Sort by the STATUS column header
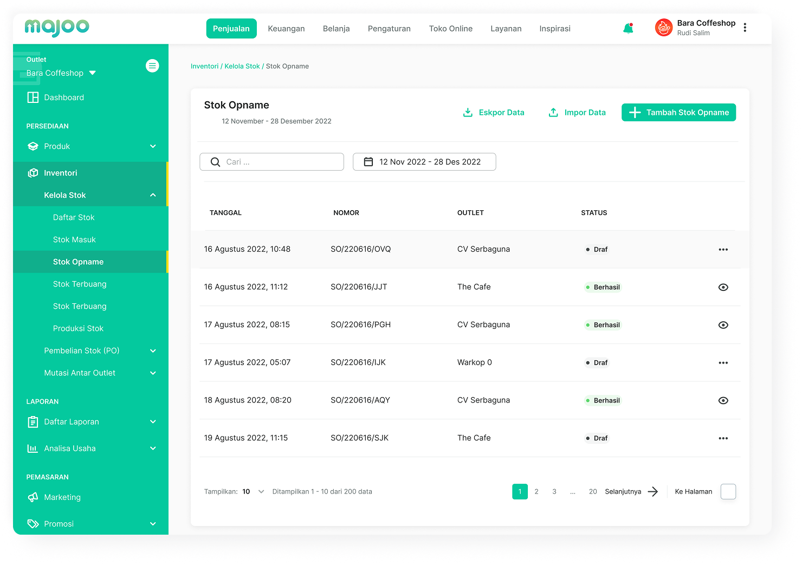 594,213
